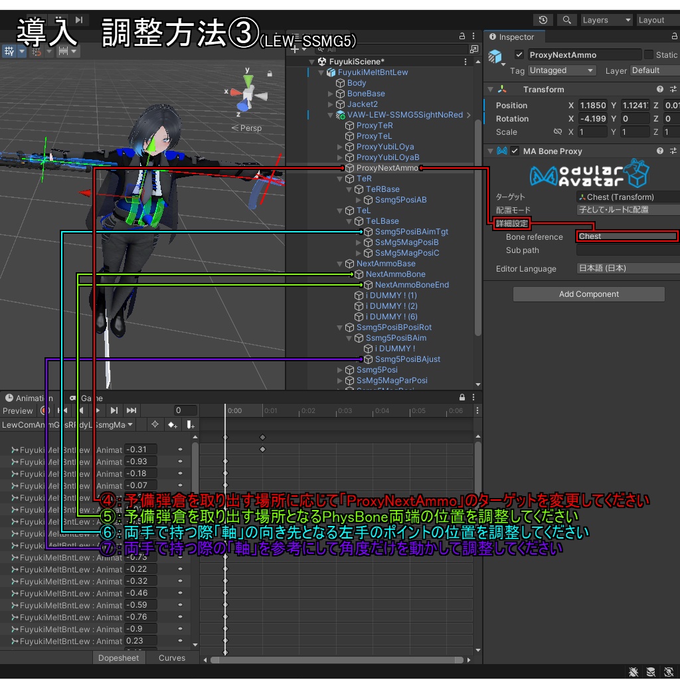Image resolution: width=680 pixels, height=680 pixels.
Task: Click the MA Bone Proxy help icon
Action: (x=660, y=151)
